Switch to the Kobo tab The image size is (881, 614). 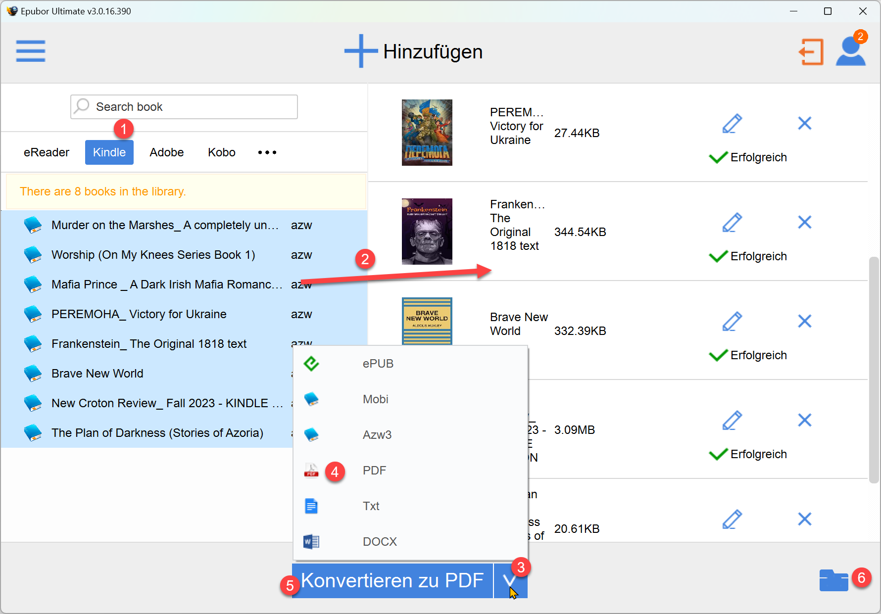(222, 152)
